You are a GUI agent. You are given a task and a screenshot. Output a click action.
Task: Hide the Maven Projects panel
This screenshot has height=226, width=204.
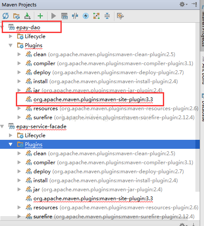tap(194, 4)
